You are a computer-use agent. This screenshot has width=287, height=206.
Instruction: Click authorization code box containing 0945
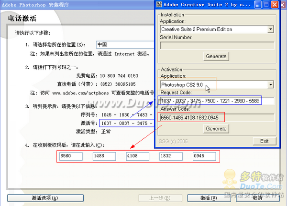(204, 156)
